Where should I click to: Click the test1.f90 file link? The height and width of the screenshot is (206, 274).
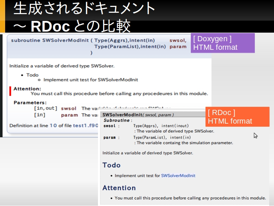click(86, 126)
